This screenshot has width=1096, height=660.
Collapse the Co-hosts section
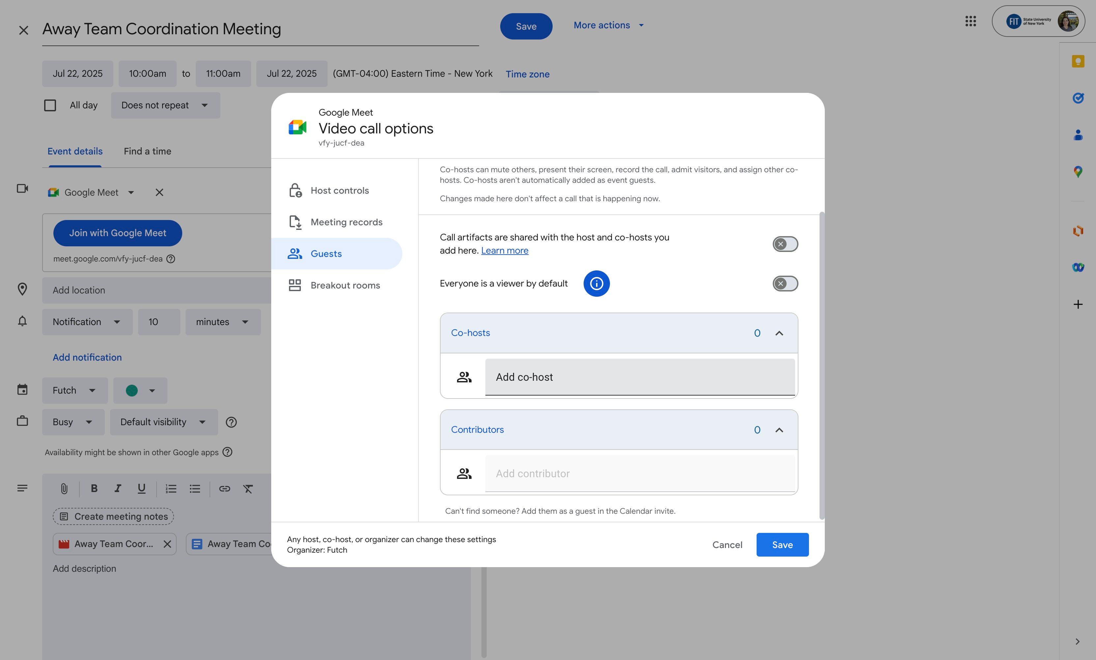click(x=779, y=333)
